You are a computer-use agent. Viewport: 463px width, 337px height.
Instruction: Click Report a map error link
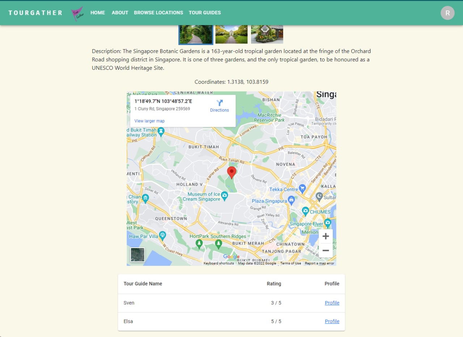[319, 263]
